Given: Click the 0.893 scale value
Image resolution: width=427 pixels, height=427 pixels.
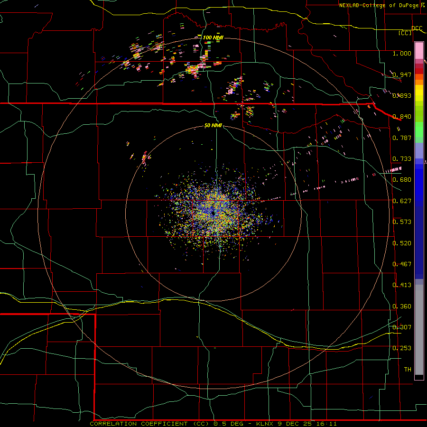Looking at the screenshot, I should (402, 95).
